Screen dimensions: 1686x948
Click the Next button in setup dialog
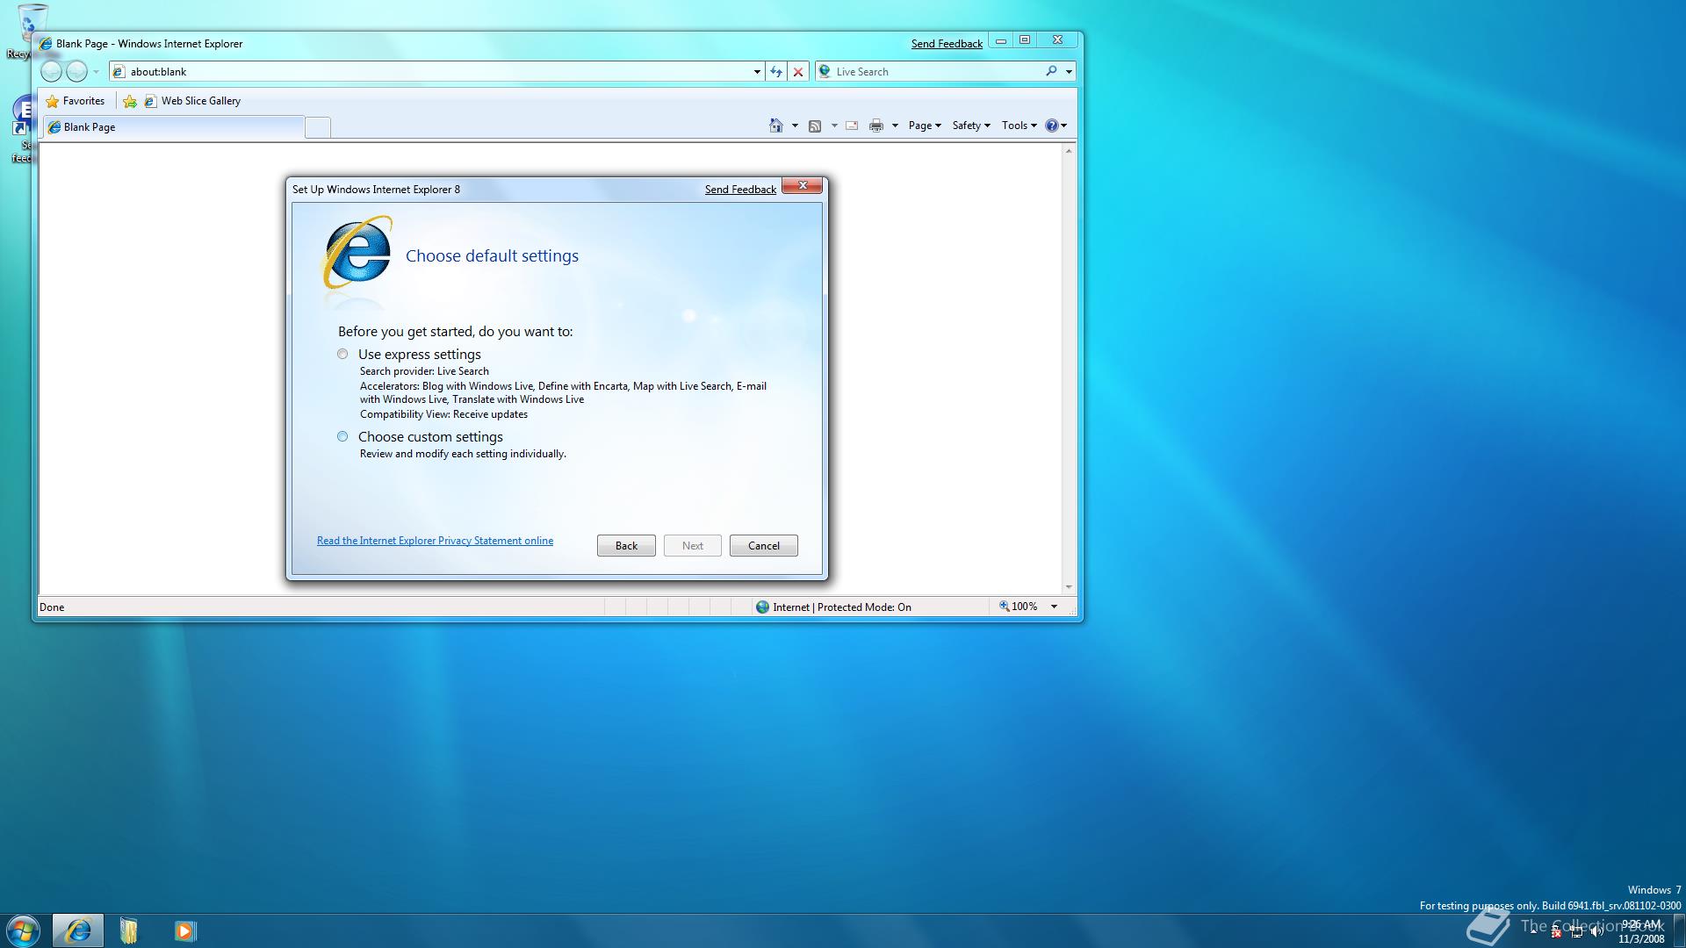click(693, 546)
